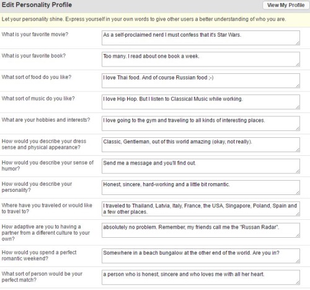Click the sense of humor box resize grip
This screenshot has width=310, height=290.
point(298,171)
